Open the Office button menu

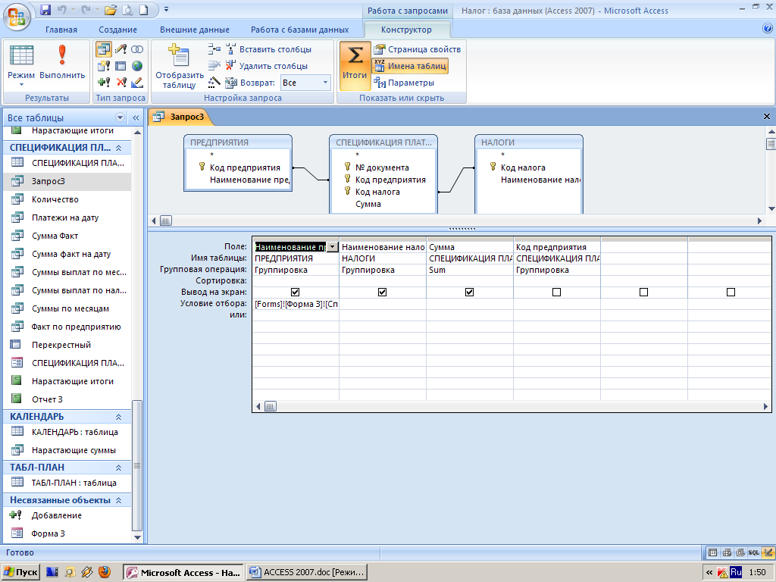(17, 17)
